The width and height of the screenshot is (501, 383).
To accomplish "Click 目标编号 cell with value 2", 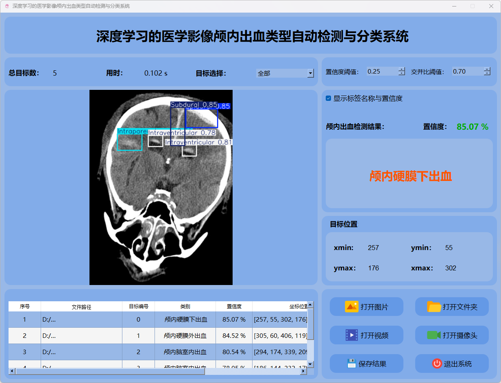I will point(138,352).
